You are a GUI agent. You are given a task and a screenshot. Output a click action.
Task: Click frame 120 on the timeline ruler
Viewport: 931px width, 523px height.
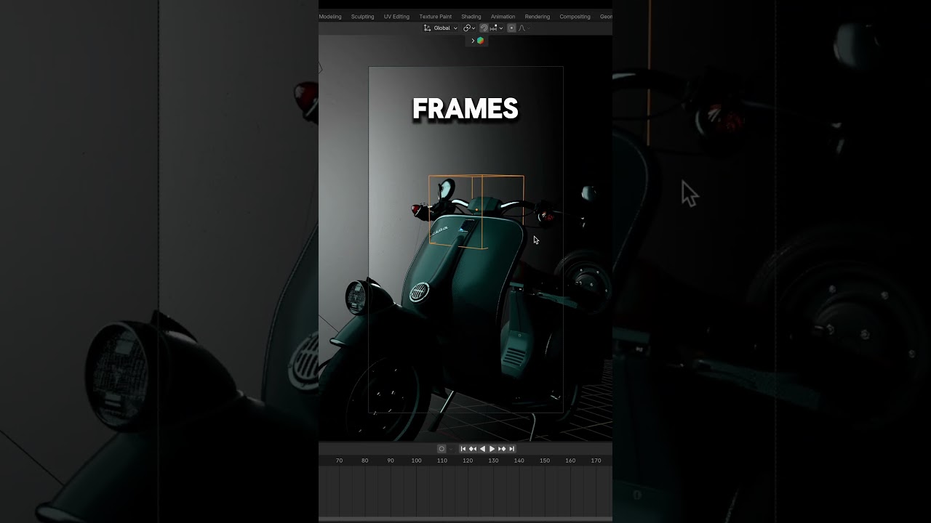(x=468, y=461)
